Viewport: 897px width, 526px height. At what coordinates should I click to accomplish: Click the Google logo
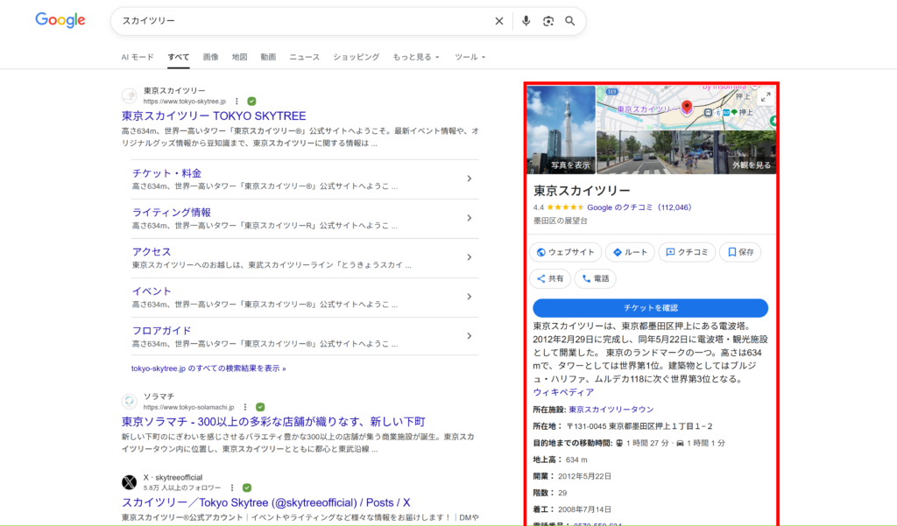[60, 21]
